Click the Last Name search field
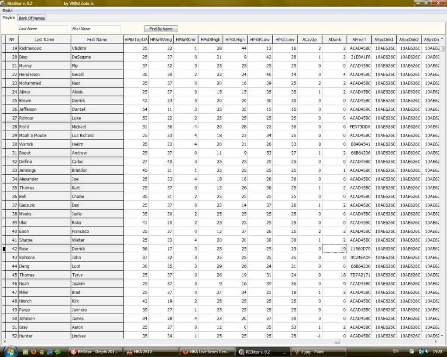The width and height of the screenshot is (447, 357). tap(42, 29)
